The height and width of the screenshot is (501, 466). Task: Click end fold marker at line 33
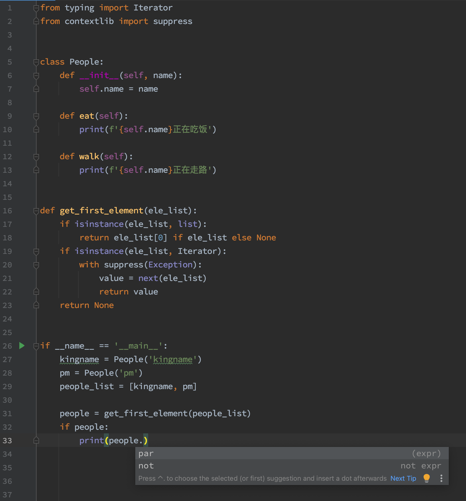tap(36, 440)
